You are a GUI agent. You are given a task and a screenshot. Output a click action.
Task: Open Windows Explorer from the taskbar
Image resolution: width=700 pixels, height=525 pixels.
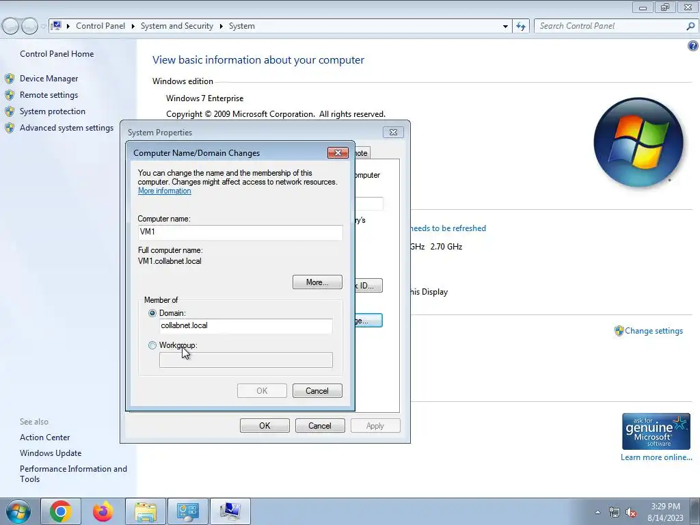(146, 511)
